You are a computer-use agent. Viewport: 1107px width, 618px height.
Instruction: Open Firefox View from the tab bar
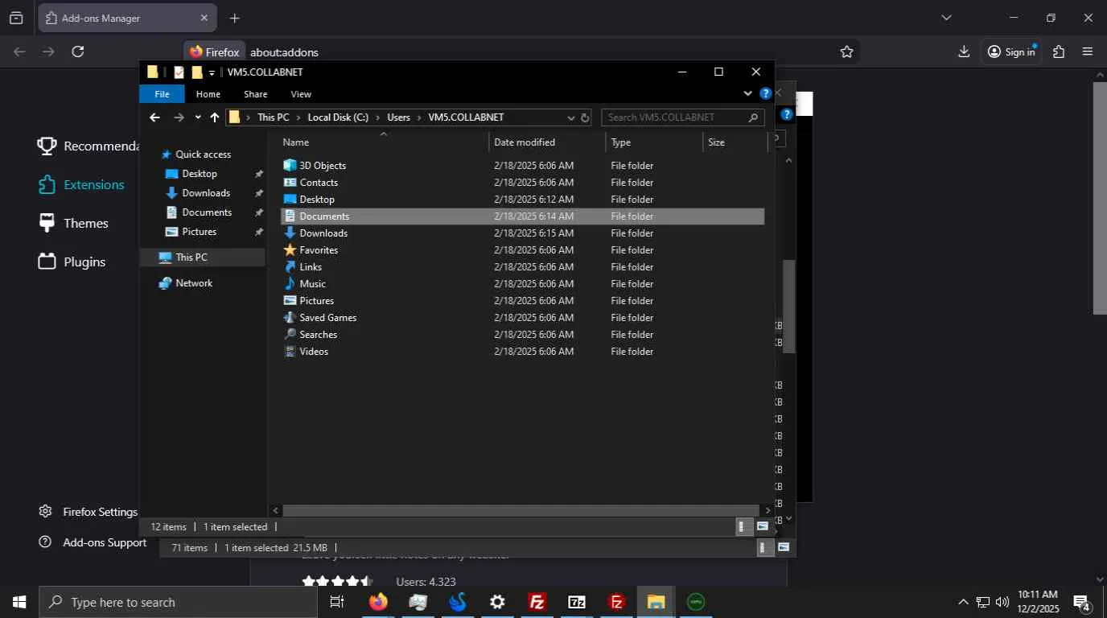(x=16, y=18)
